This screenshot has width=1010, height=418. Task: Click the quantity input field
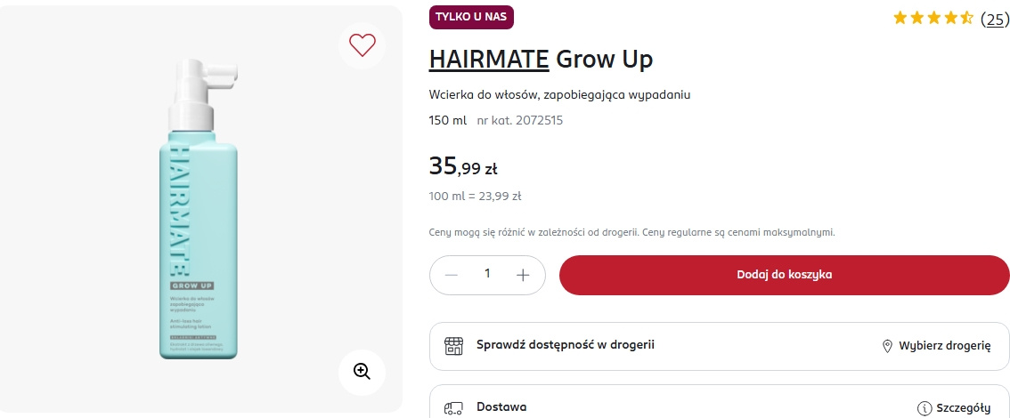tap(487, 275)
